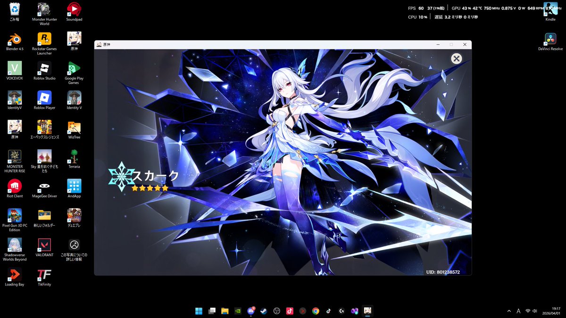Switch to the 原神 taskbar button
566x318 pixels.
pyautogui.click(x=367, y=310)
